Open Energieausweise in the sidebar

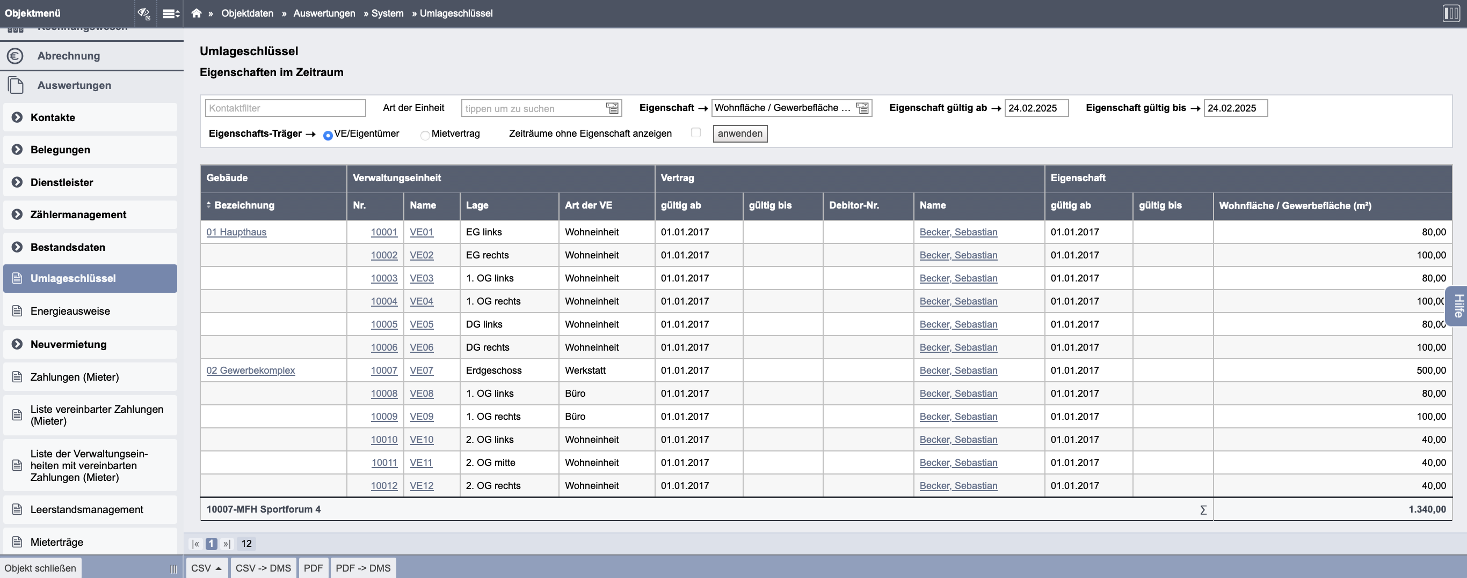point(90,311)
